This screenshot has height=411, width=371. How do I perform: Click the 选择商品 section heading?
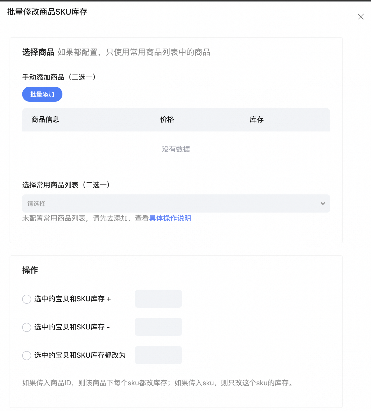point(38,52)
